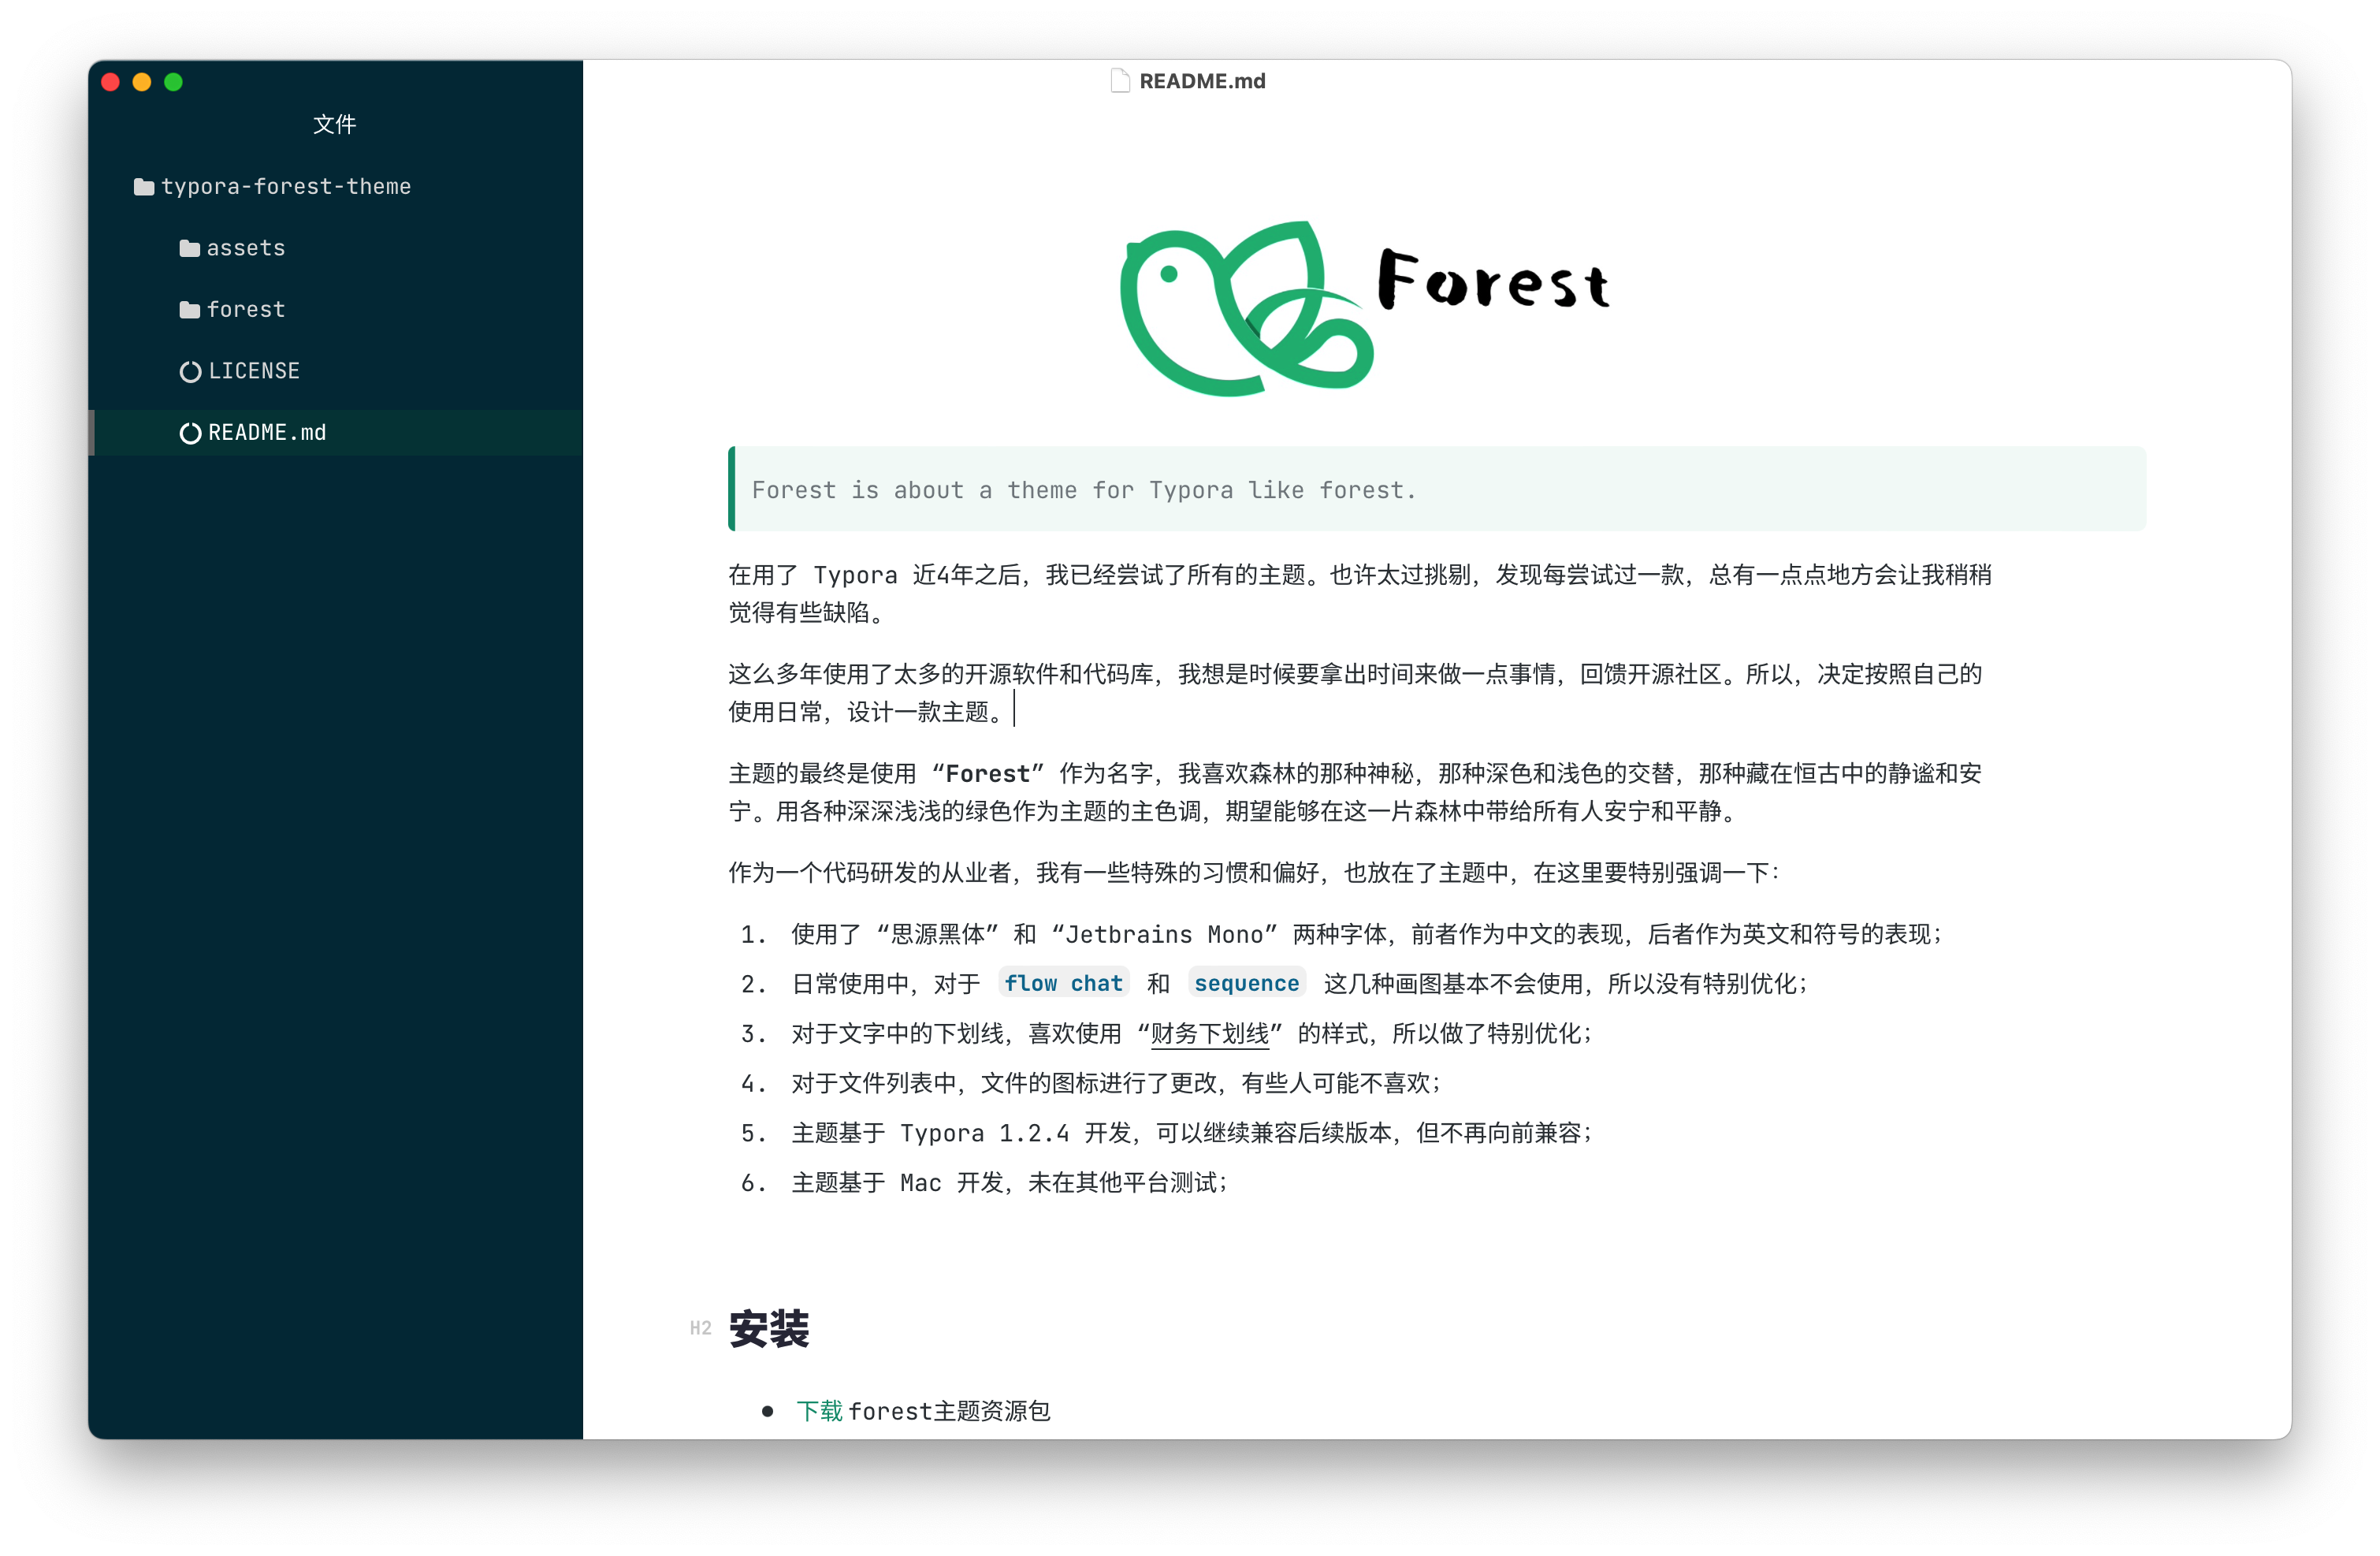The image size is (2380, 1556).
Task: Open the 下载 download link
Action: pyautogui.click(x=819, y=1411)
